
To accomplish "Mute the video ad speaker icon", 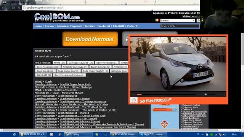I will (206, 94).
